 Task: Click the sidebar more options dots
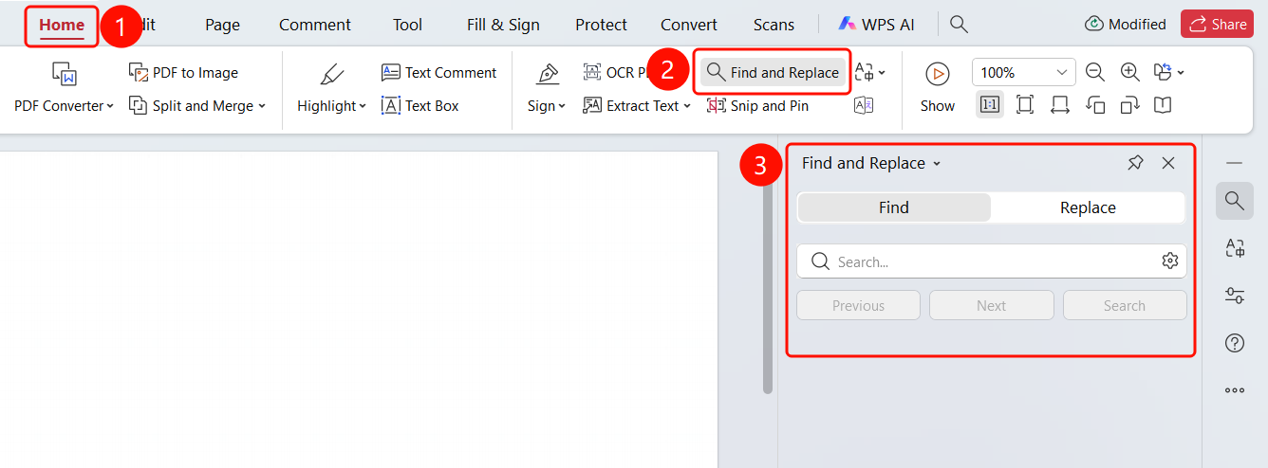[x=1235, y=389]
